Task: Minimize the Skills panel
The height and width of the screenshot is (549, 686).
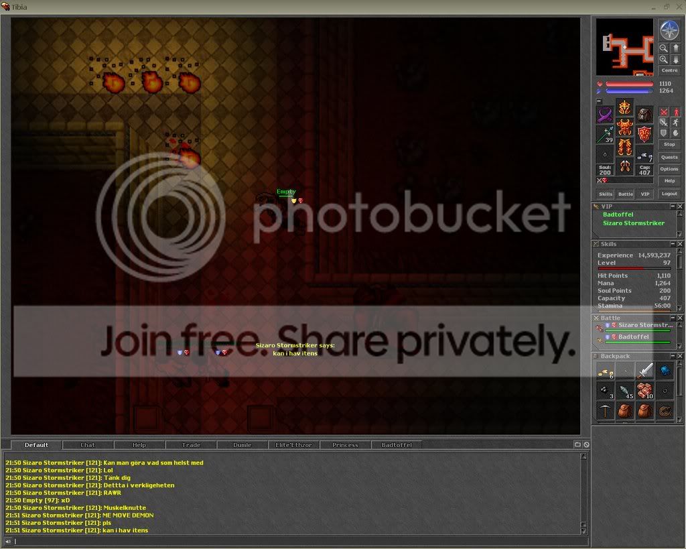Action: 673,244
